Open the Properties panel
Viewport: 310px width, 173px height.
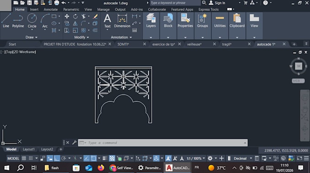(185, 21)
